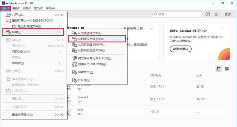
Task: Click the 创建(R) menu icon
Action: tap(8, 32)
